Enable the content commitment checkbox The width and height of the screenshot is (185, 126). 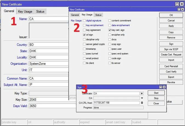click(110, 21)
